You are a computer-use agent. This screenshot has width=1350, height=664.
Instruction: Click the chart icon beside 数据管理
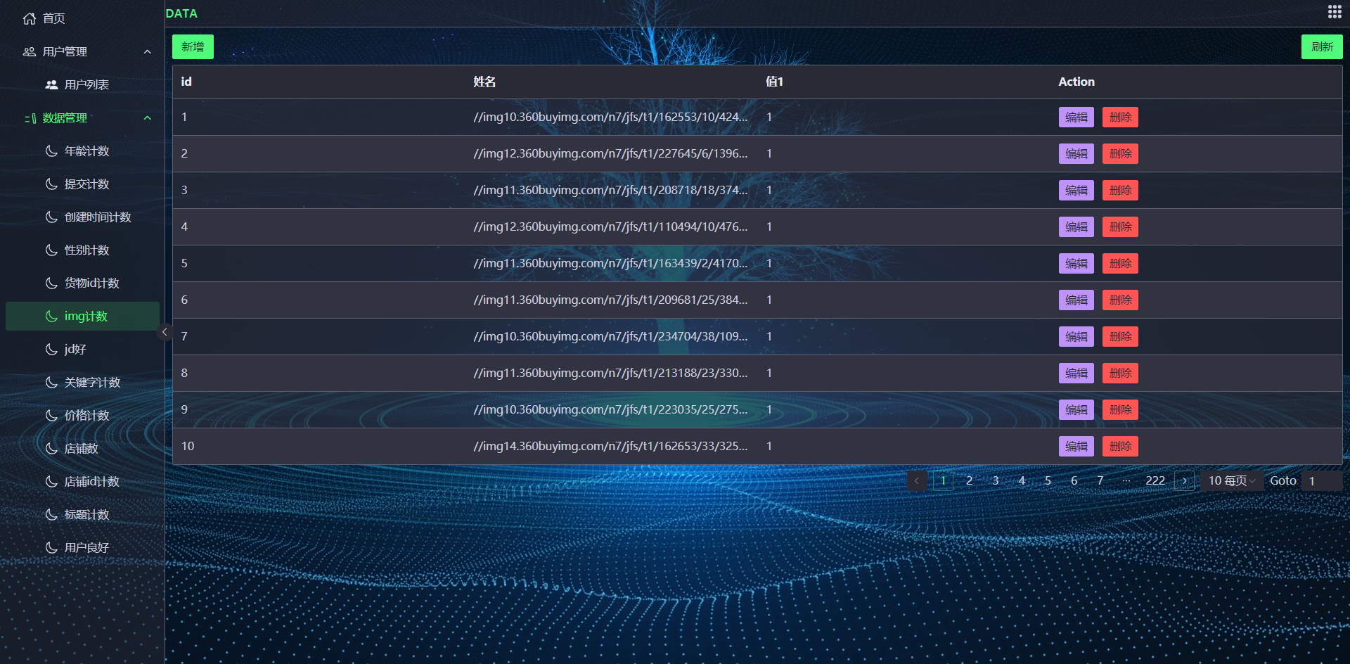[x=30, y=117]
